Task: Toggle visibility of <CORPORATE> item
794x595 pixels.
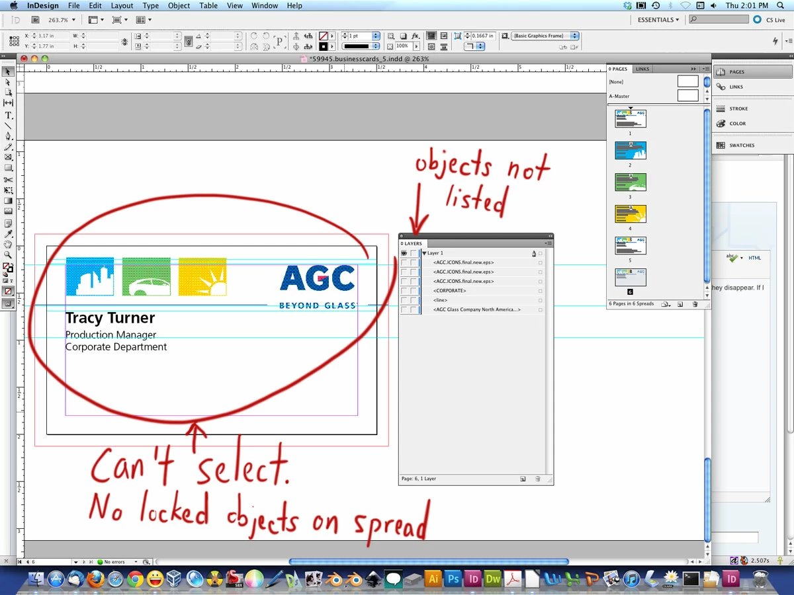Action: click(x=404, y=291)
